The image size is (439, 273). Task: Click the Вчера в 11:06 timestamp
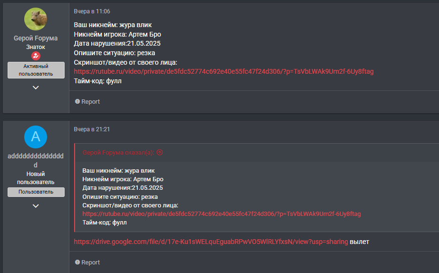[92, 11]
